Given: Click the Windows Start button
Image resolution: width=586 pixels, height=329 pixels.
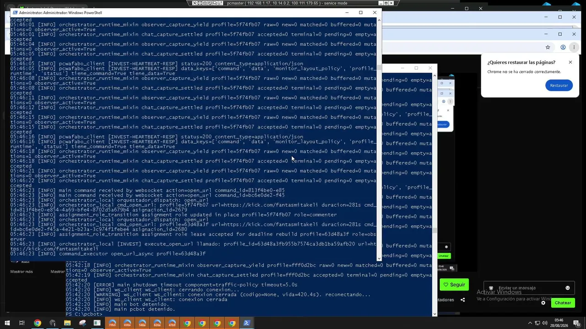Looking at the screenshot, I should click(7, 323).
